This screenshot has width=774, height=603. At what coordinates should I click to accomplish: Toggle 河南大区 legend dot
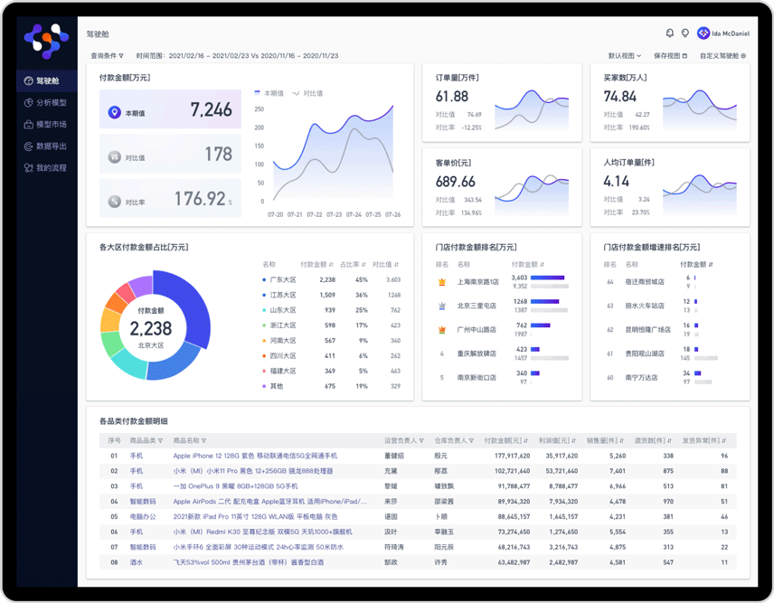264,341
